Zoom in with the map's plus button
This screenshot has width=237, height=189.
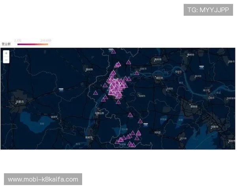(x=6, y=54)
